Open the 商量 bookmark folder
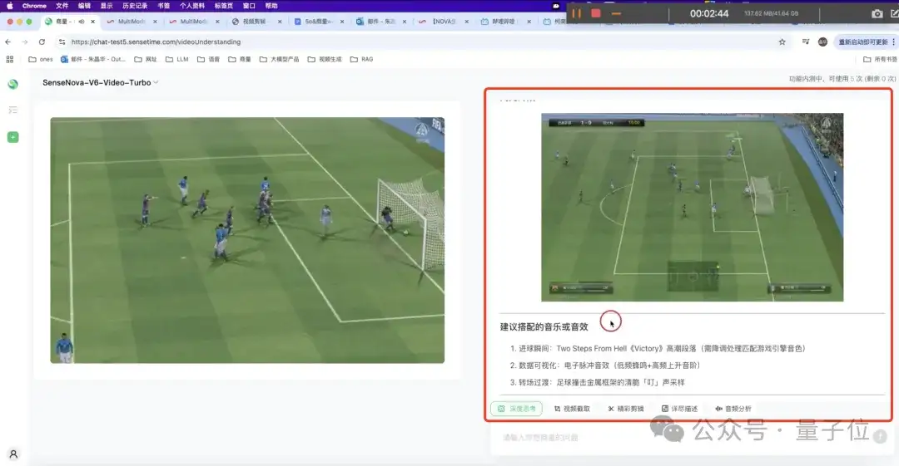This screenshot has width=899, height=466. pyautogui.click(x=240, y=59)
